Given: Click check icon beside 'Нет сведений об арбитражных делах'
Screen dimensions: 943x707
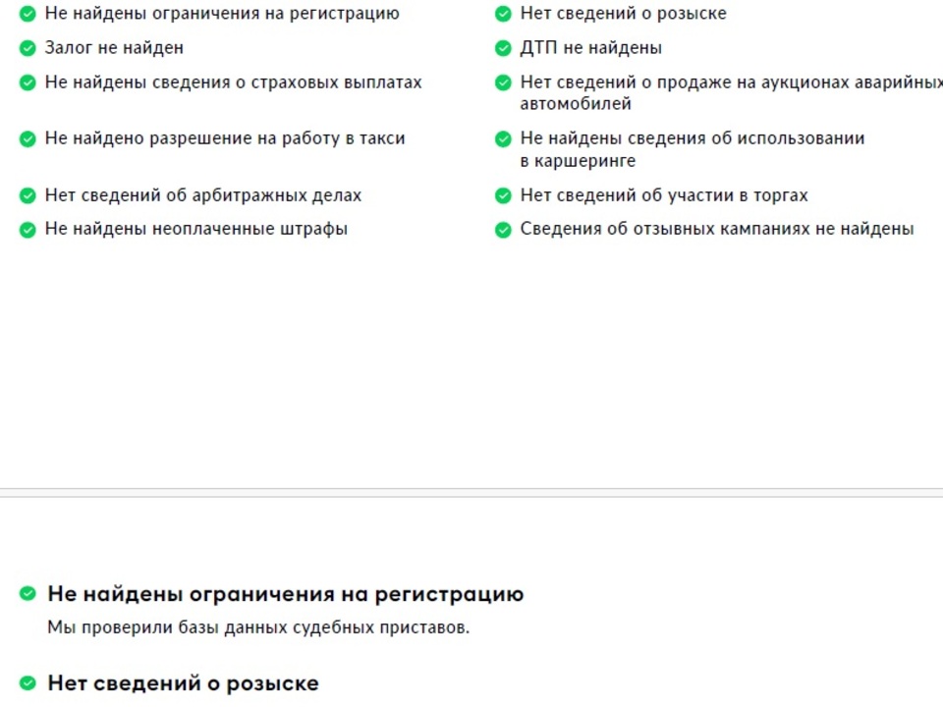Looking at the screenshot, I should pos(28,196).
